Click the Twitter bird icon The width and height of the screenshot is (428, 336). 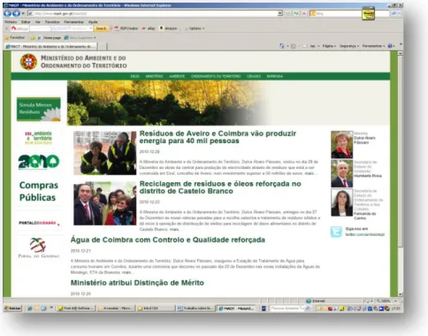click(336, 232)
